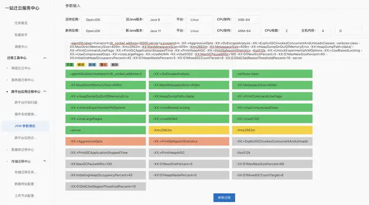Select the -XX:MetaspaceSize=409m card
Viewport: 369px width, 205px height.
pos(272,85)
